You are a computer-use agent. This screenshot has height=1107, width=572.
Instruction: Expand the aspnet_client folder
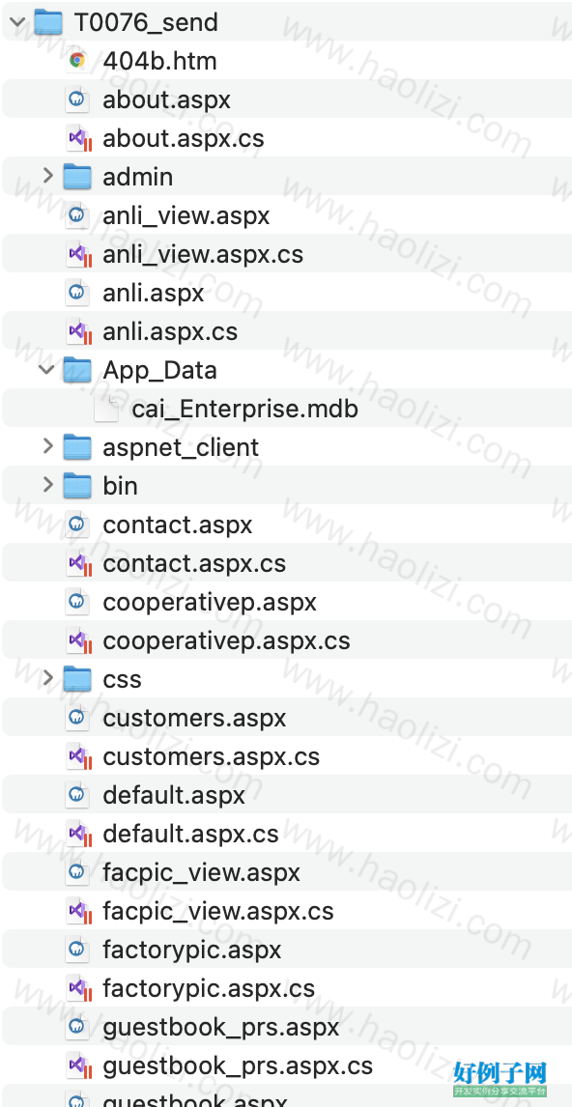click(x=47, y=447)
